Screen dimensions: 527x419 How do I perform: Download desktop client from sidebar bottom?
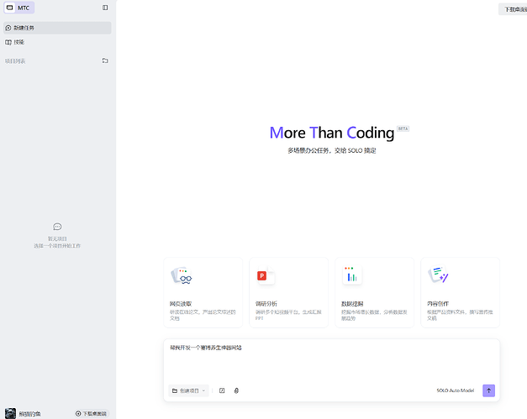tap(91, 414)
